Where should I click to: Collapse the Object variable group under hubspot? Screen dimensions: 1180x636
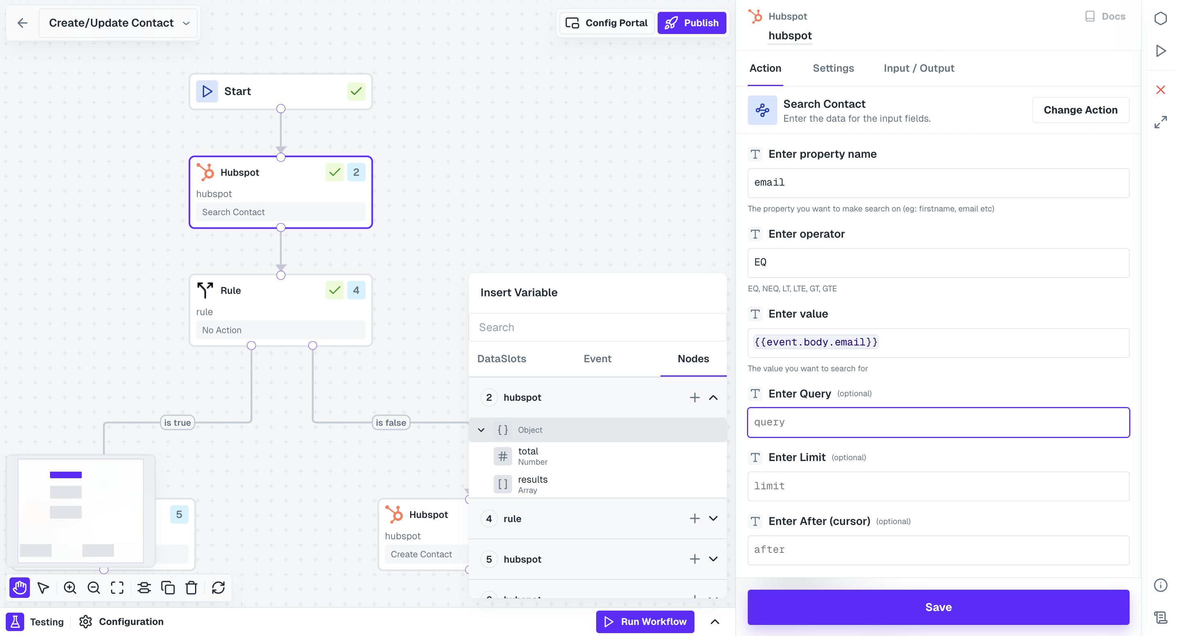click(x=481, y=430)
